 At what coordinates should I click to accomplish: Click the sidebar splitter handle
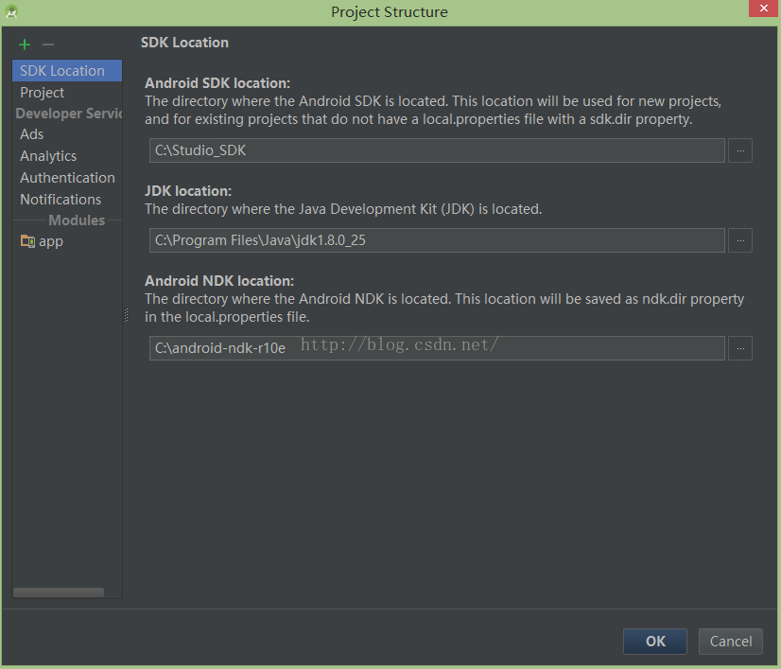tap(126, 315)
